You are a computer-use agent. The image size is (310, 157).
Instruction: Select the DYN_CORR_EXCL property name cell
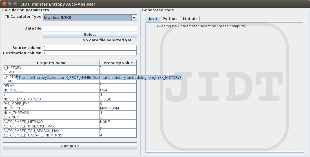tap(51, 104)
